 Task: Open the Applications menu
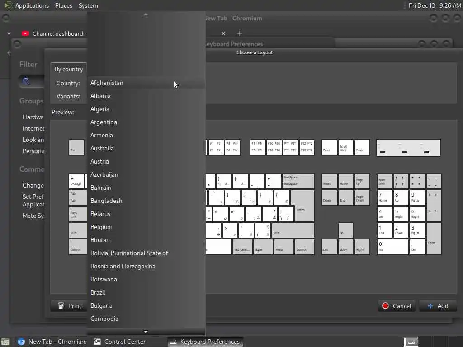[32, 5]
